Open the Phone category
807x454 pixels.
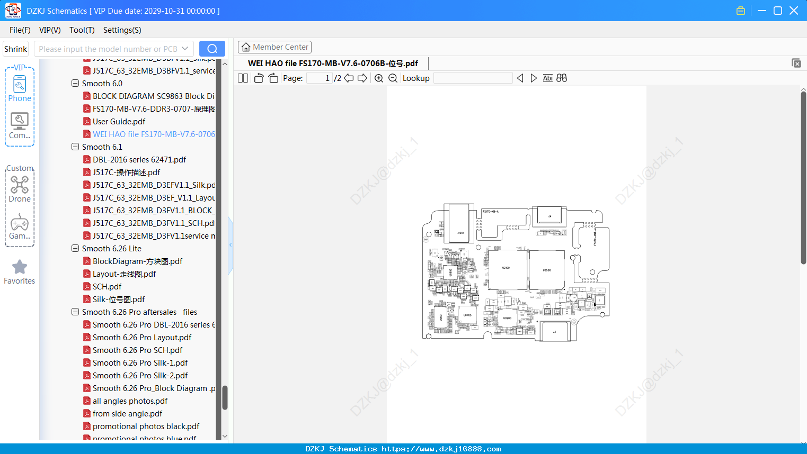tap(20, 88)
